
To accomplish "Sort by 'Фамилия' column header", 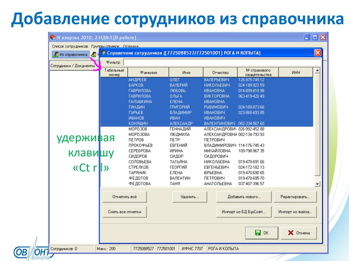I will [x=149, y=72].
